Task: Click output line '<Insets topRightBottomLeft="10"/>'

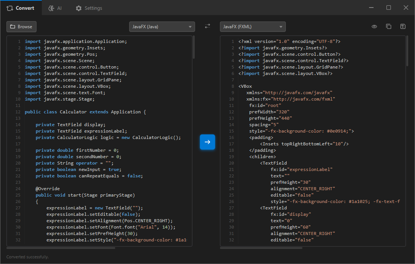Action: [x=304, y=144]
